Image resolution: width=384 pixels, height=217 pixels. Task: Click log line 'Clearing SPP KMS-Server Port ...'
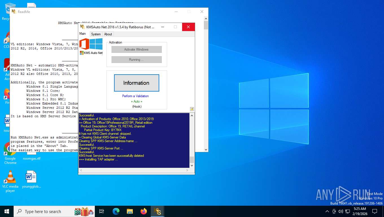tap(101, 148)
